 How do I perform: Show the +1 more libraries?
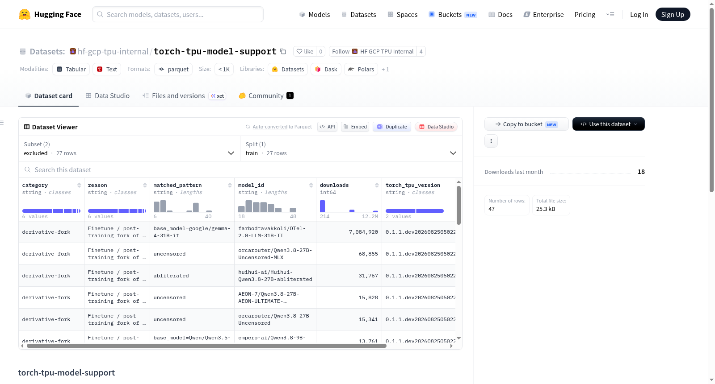pyautogui.click(x=385, y=70)
